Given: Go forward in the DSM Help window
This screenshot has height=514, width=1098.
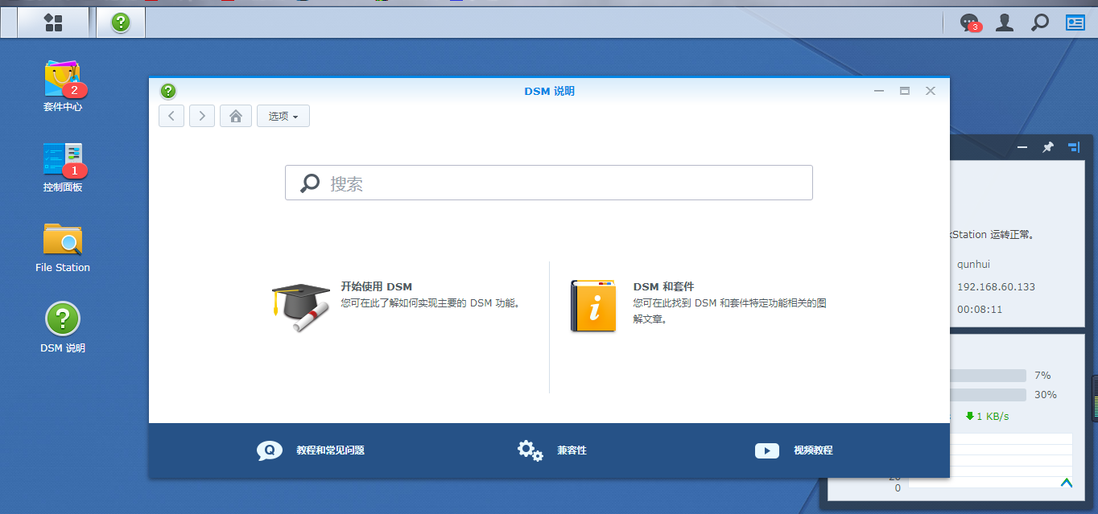Looking at the screenshot, I should pos(202,116).
